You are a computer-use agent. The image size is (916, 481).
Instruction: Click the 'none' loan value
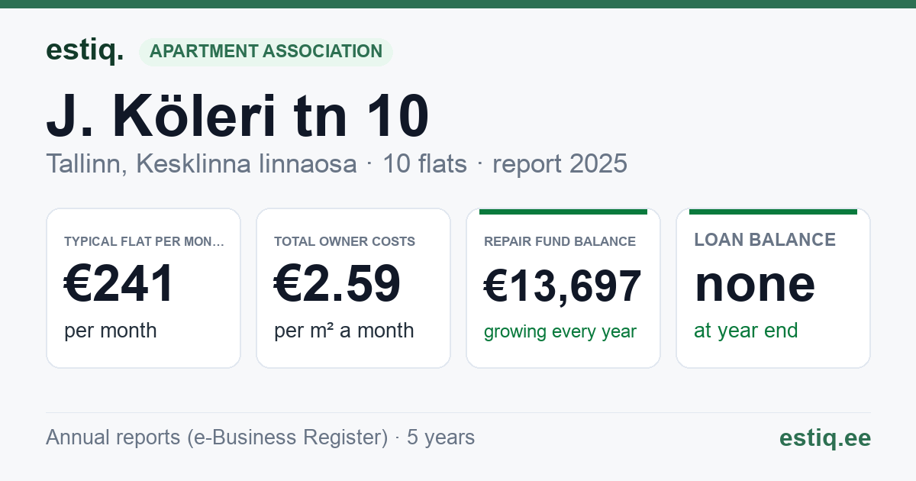coord(755,284)
